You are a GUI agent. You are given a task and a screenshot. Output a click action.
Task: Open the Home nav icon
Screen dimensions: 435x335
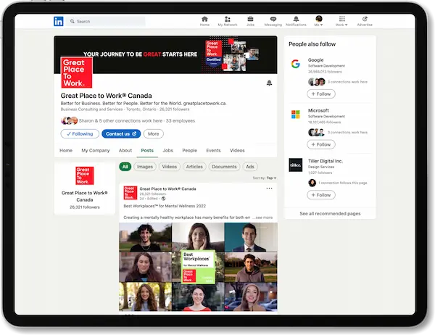[x=204, y=21]
